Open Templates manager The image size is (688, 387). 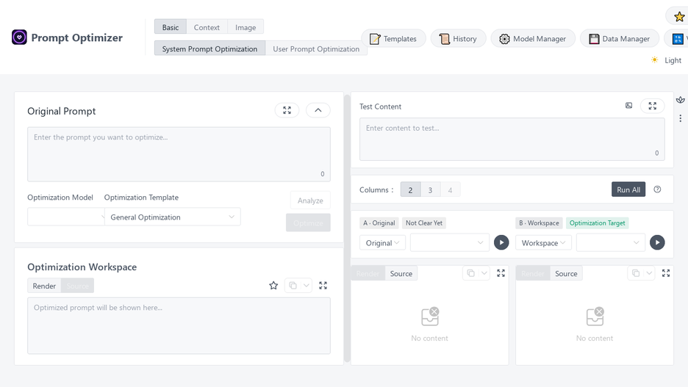click(x=393, y=39)
